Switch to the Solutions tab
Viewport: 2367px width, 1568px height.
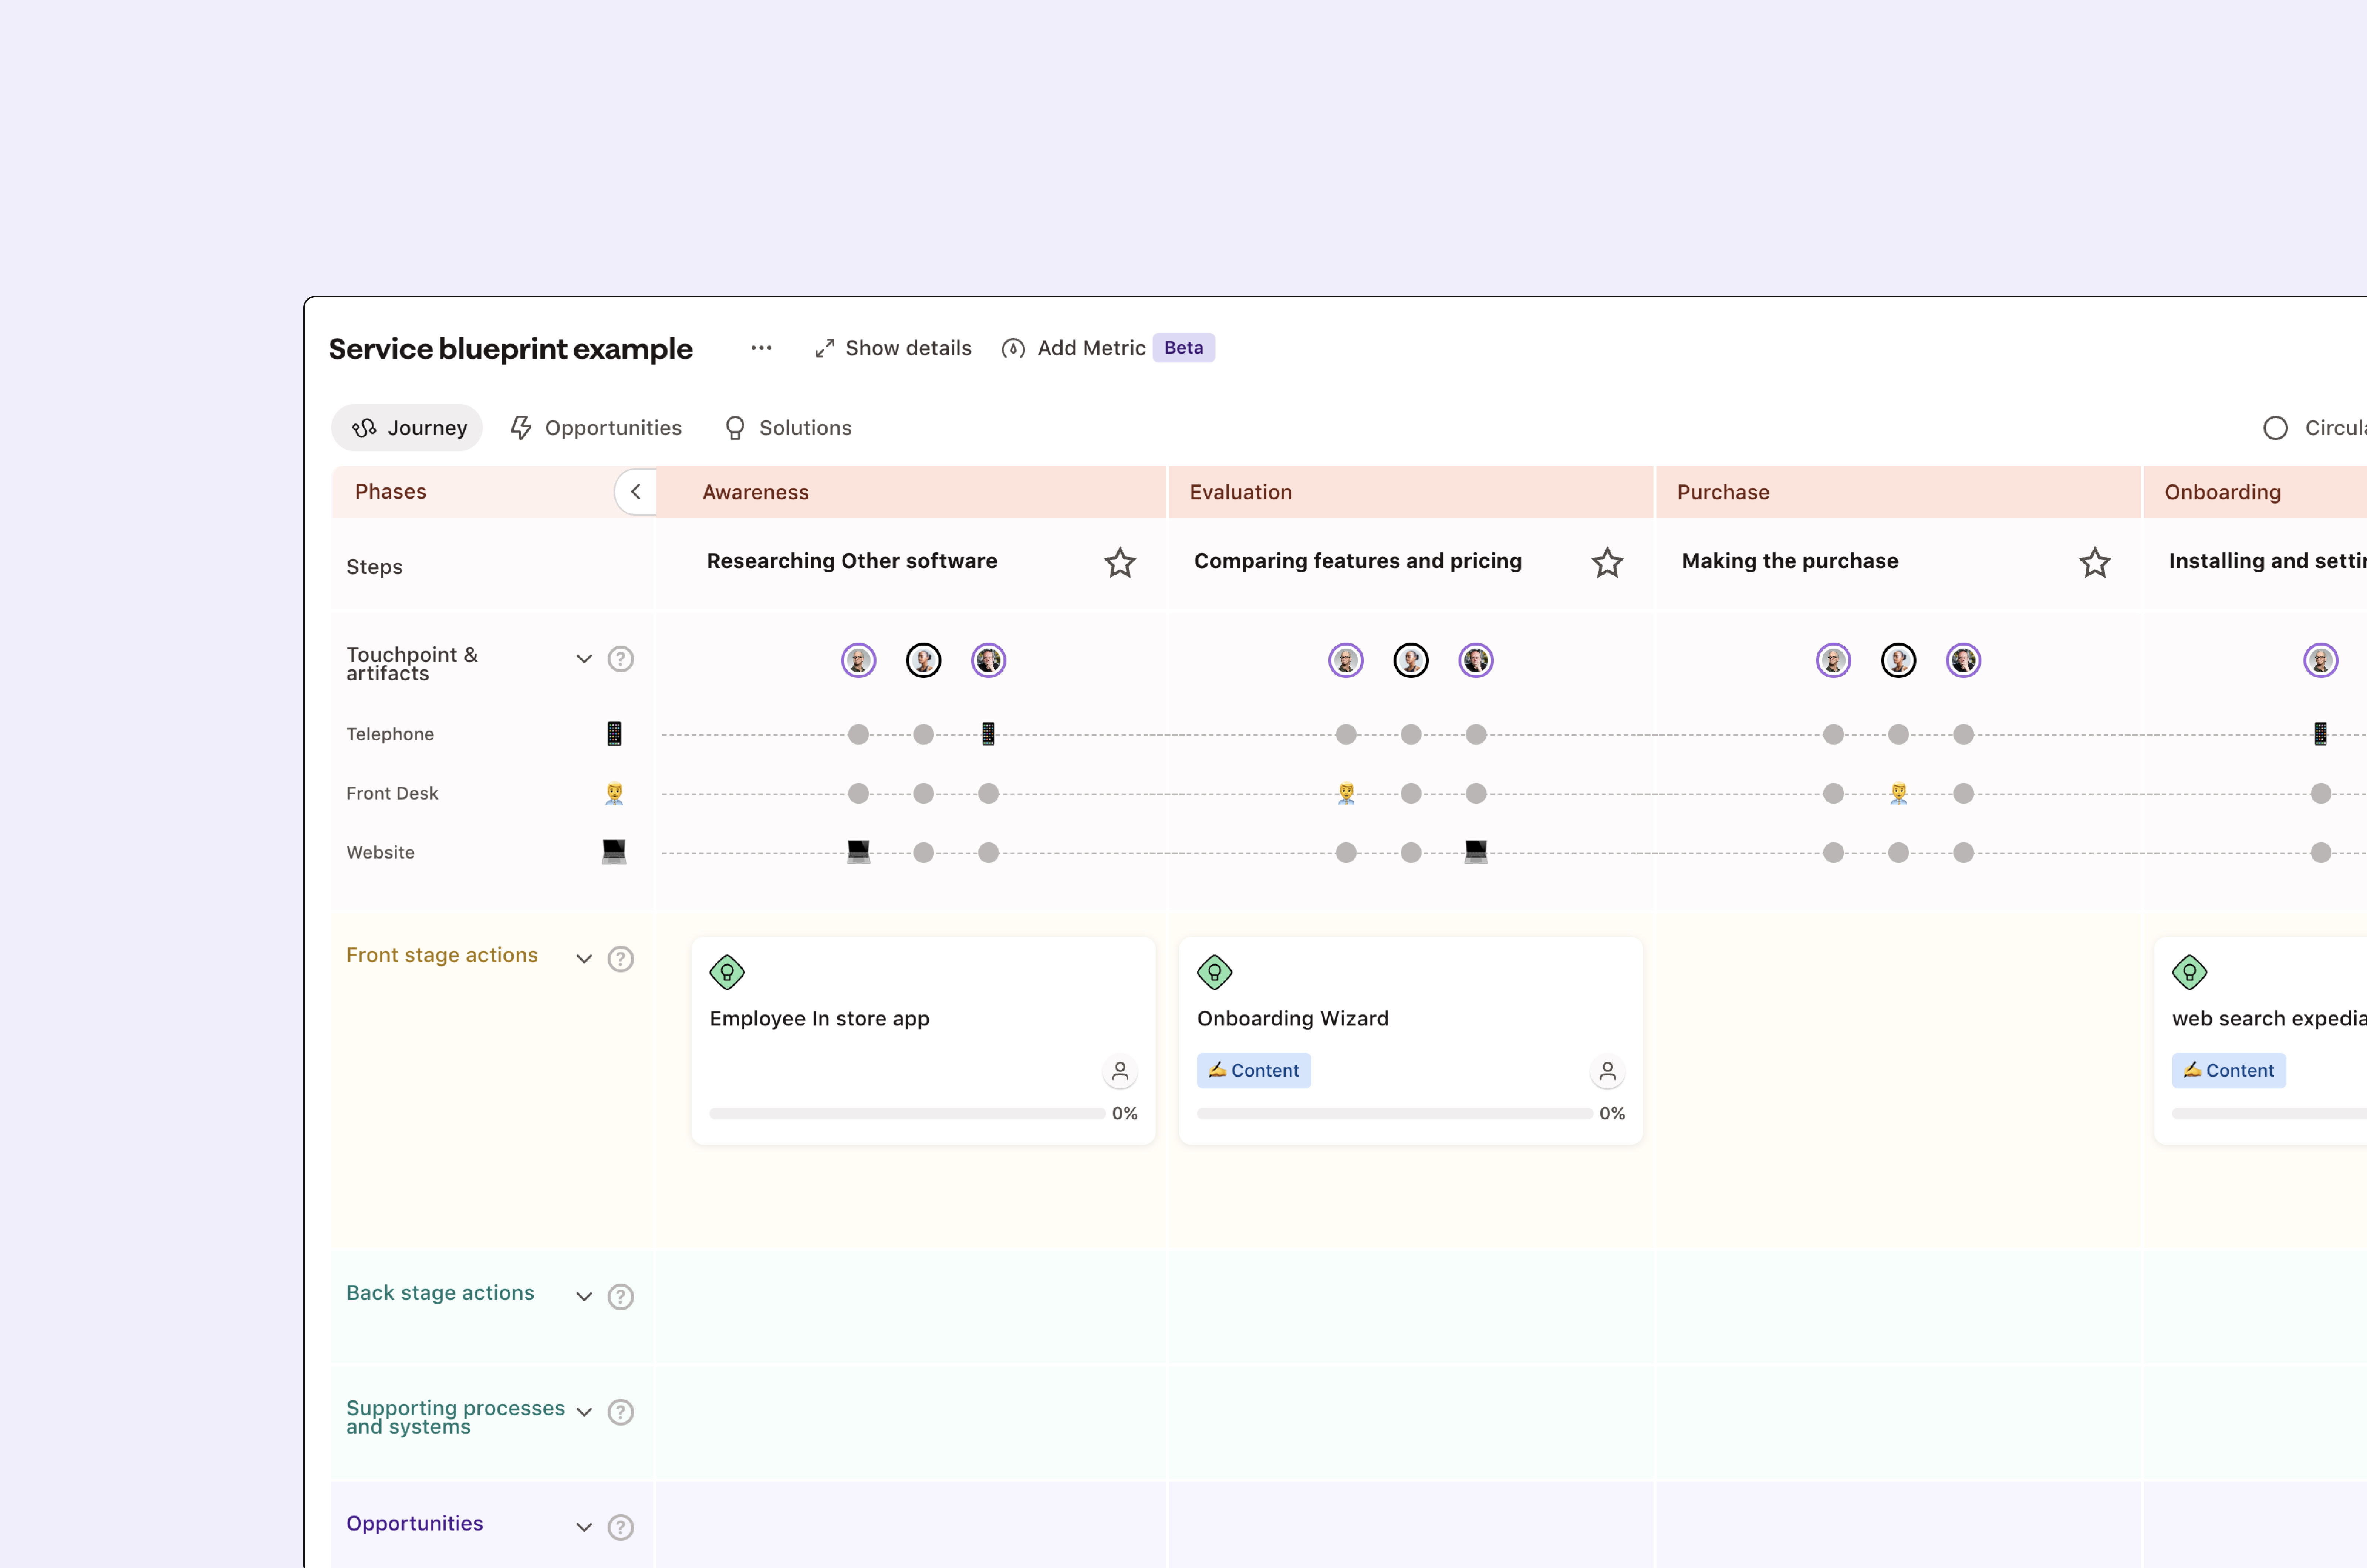(788, 428)
